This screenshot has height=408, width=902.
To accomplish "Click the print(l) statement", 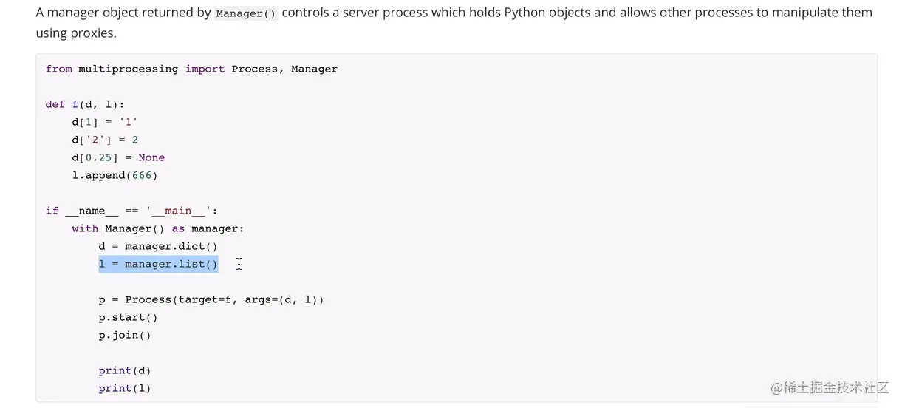I will coord(125,388).
